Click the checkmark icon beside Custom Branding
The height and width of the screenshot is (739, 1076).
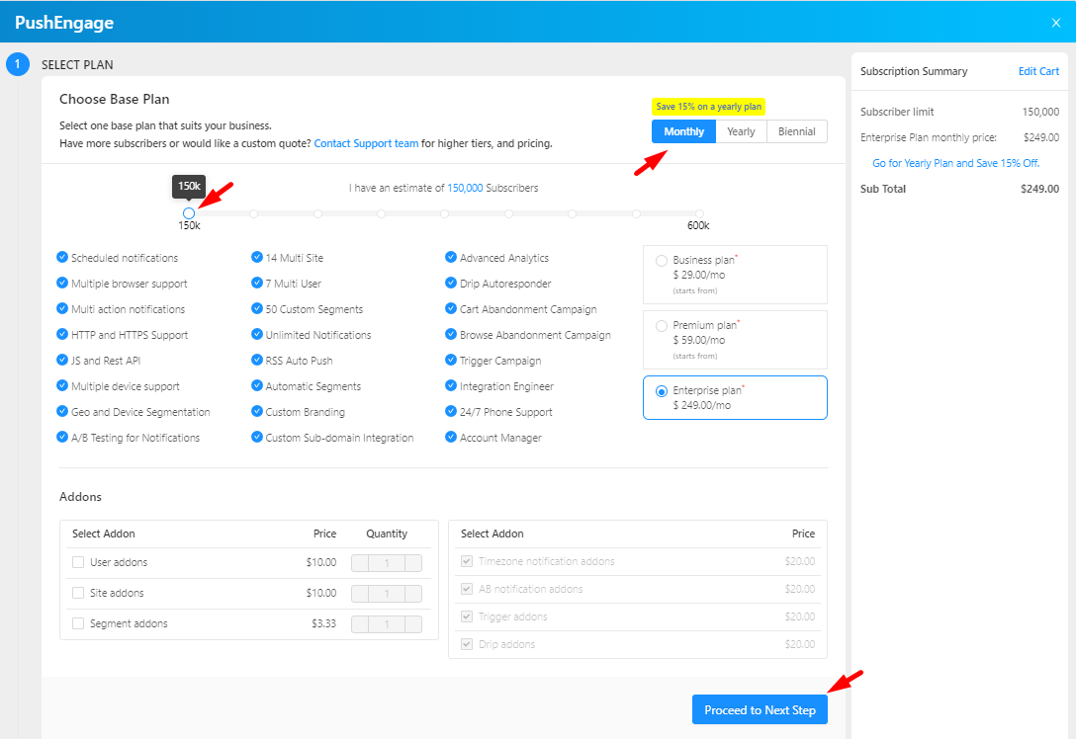pos(257,411)
